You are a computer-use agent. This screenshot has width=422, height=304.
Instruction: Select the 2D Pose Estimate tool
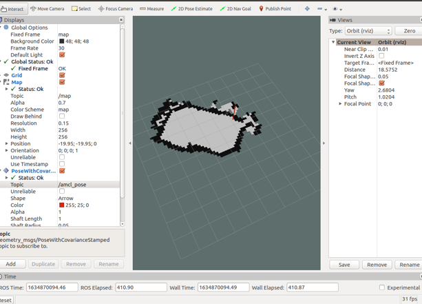coord(191,9)
